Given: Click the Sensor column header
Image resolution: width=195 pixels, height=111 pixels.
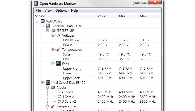Looking at the screenshot, I should point(65,16).
